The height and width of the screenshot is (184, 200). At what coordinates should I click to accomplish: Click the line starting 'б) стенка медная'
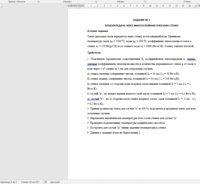click(133, 79)
